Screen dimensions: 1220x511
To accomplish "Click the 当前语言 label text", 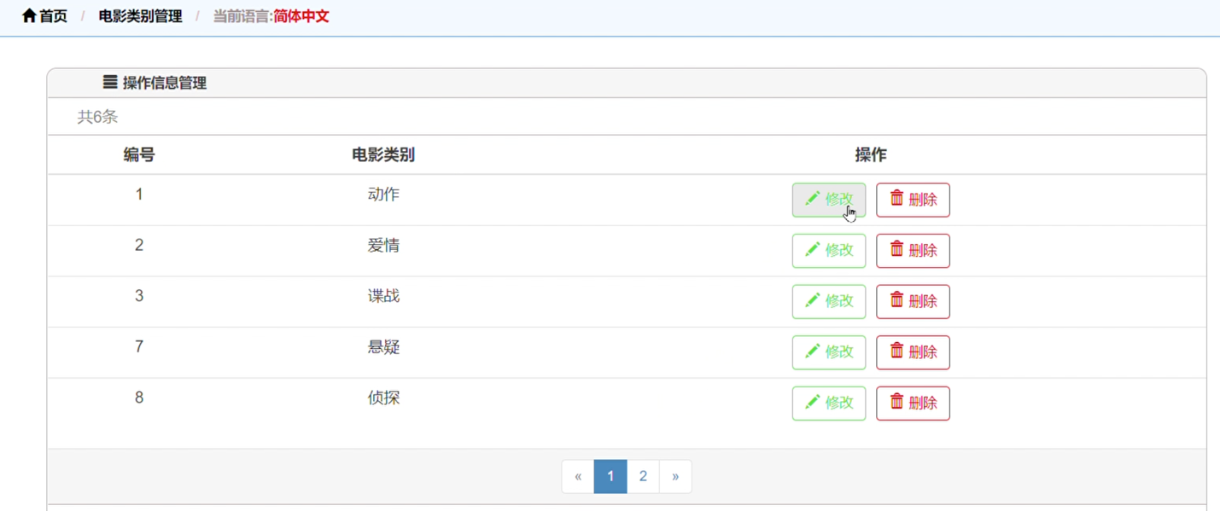I will 242,16.
